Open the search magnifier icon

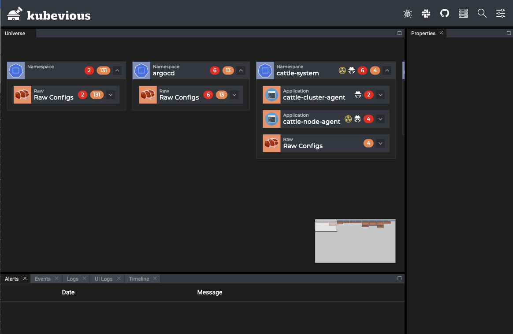[482, 13]
